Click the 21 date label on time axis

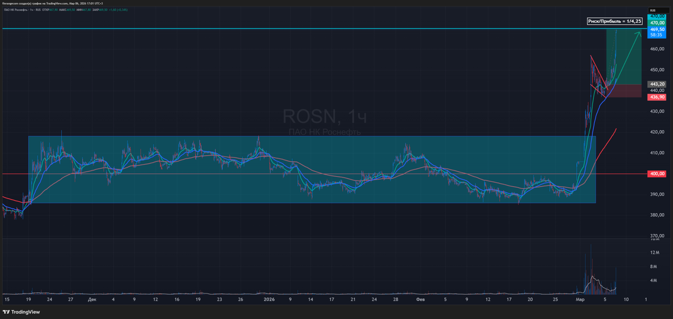353,299
